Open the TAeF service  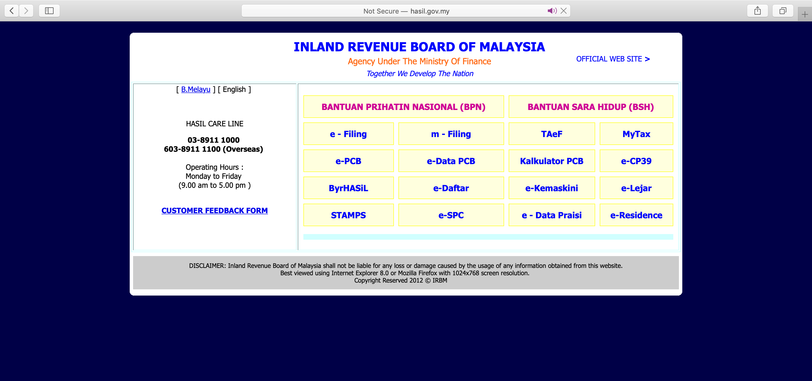pyautogui.click(x=552, y=134)
